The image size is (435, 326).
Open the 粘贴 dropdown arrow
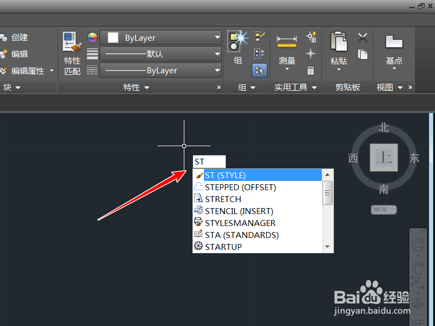coord(339,69)
